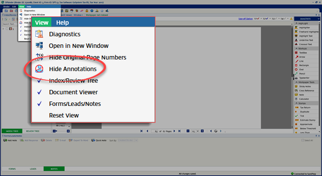
Task: Apply the Duplicate stamp
Action: [x=306, y=112]
